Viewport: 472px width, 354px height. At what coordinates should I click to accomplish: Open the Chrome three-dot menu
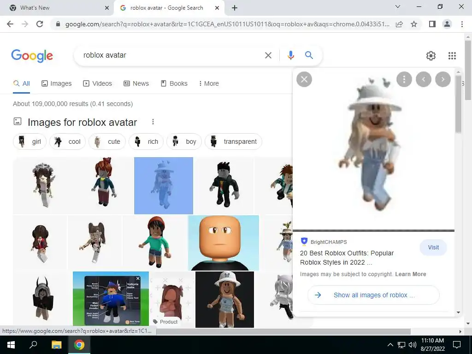pyautogui.click(x=462, y=24)
